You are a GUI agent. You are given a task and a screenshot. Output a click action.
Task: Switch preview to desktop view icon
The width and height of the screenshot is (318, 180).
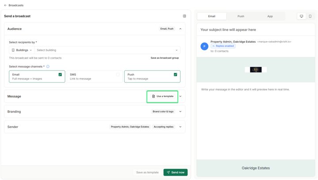(x=301, y=16)
